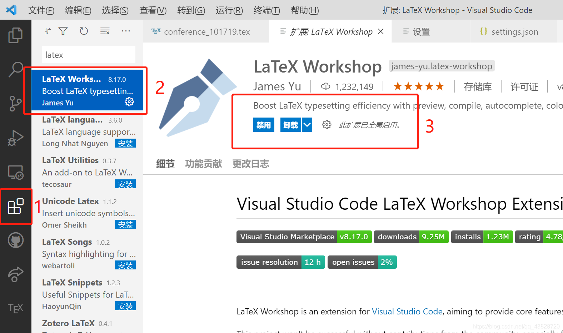Click the manage gear next to uninstall button

(x=327, y=125)
